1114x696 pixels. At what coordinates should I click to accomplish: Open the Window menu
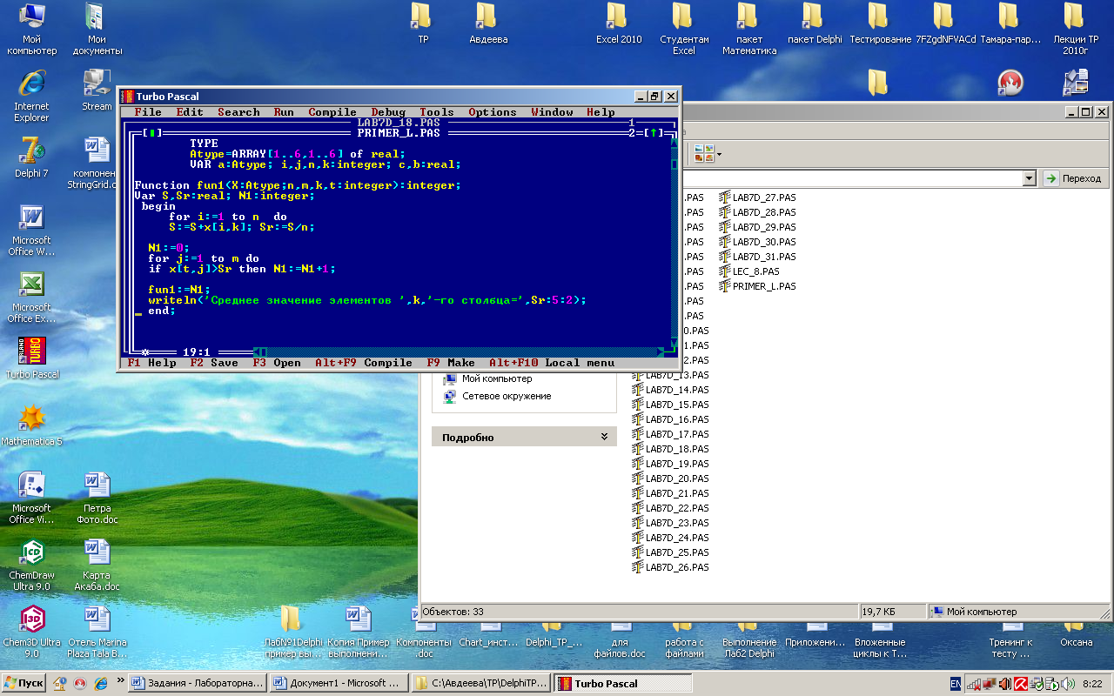[x=552, y=112]
